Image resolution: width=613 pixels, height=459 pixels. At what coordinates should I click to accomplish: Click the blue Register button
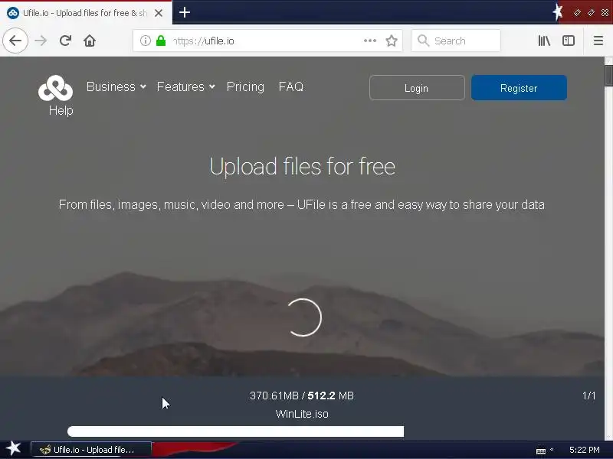pos(519,88)
